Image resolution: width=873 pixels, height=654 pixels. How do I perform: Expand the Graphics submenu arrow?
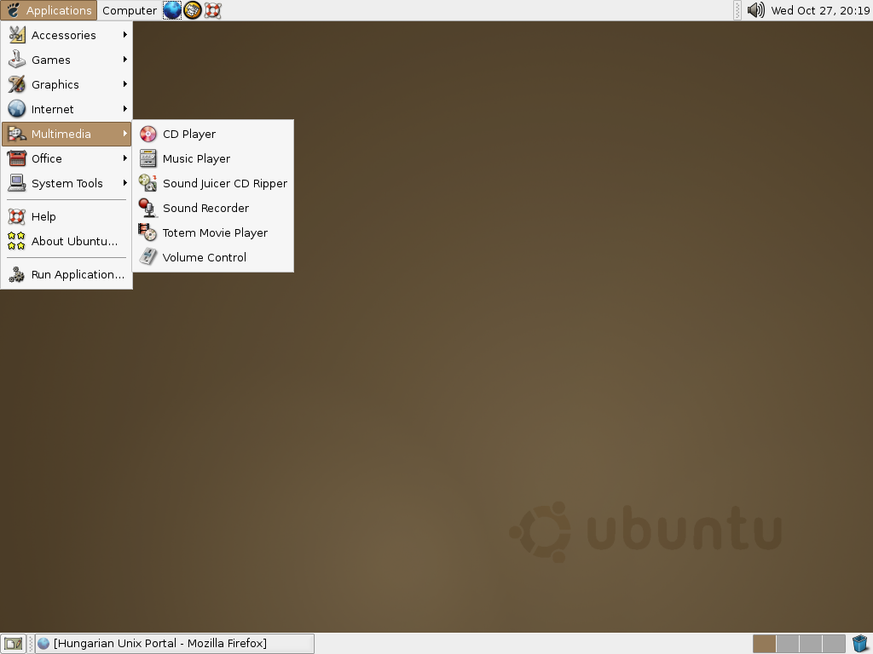click(x=125, y=84)
